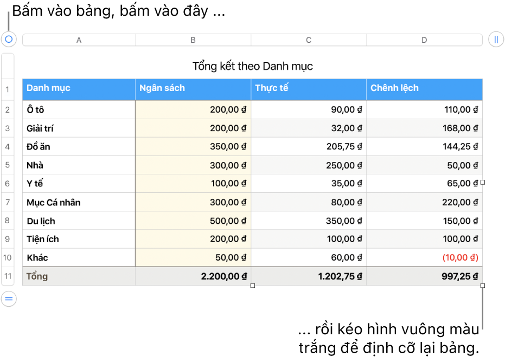Select row 6 number header

(8, 184)
